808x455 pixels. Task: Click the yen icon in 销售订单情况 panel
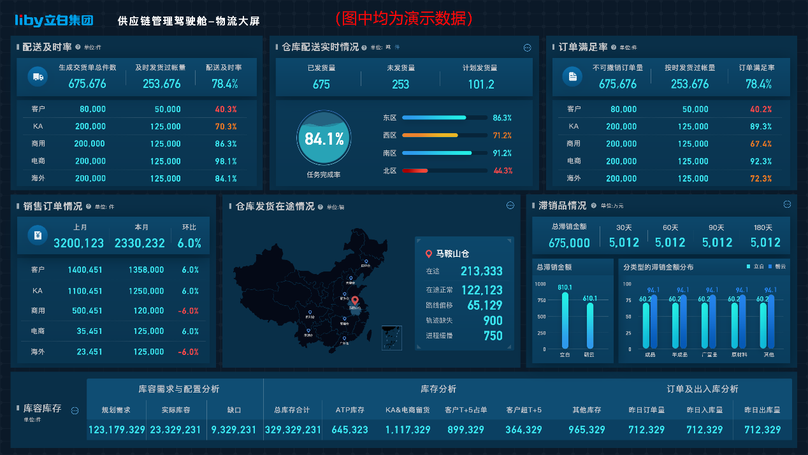[x=37, y=236]
